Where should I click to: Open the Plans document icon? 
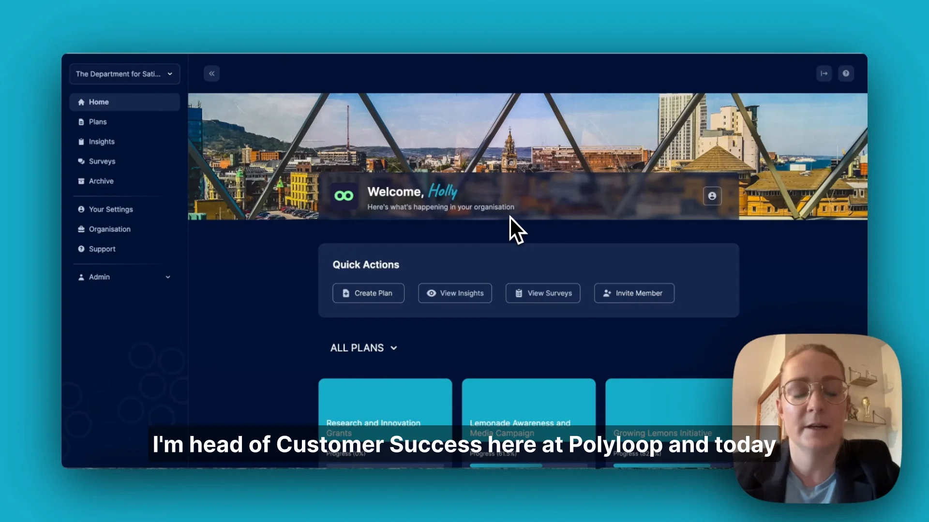pyautogui.click(x=80, y=122)
